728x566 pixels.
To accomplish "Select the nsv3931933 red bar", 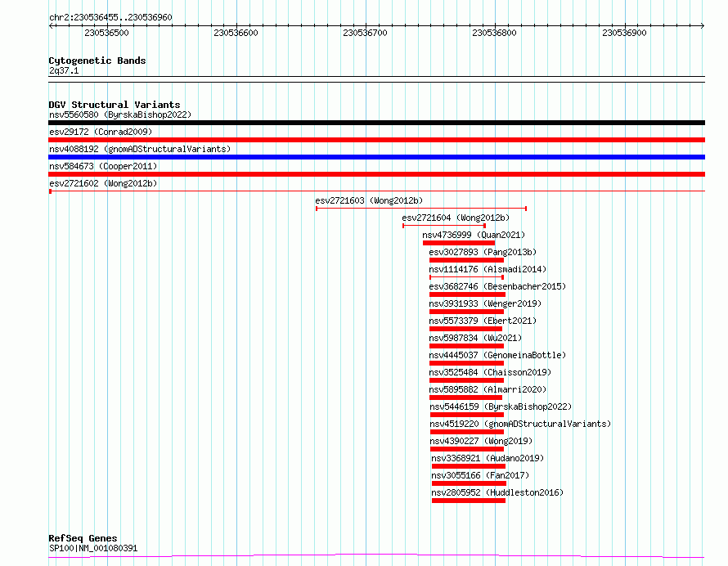I will pyautogui.click(x=466, y=312).
